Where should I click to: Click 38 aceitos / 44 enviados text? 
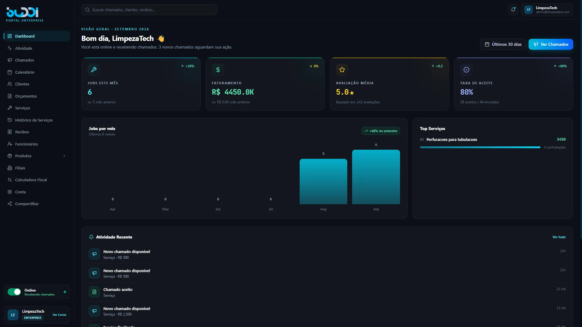point(479,102)
